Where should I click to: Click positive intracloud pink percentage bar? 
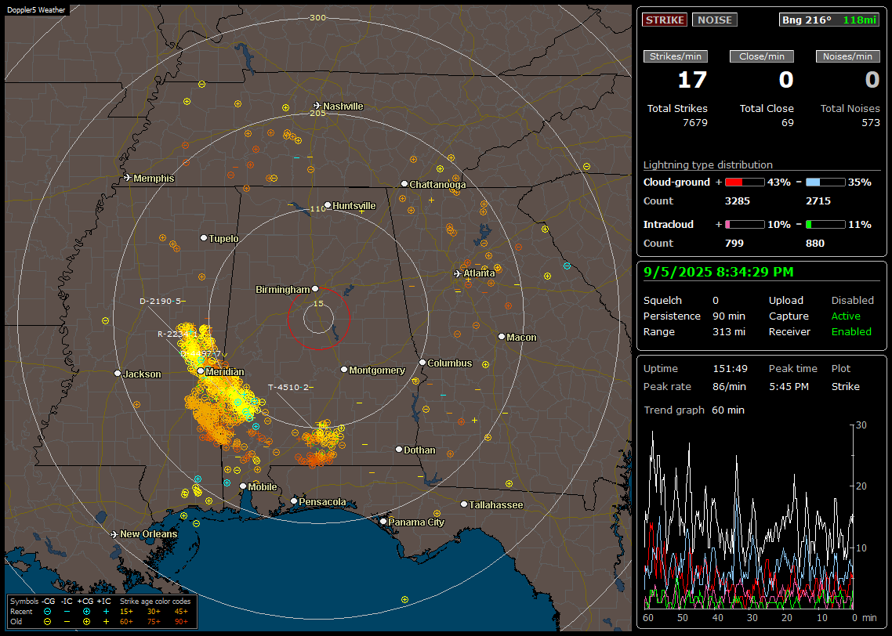745,225
